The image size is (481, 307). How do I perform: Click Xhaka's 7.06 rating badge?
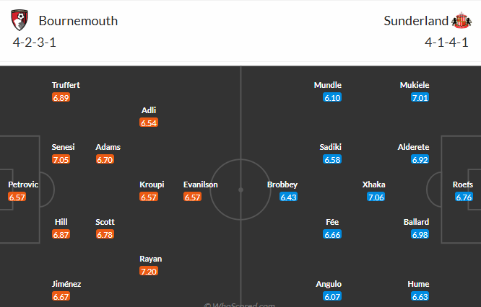[x=376, y=197]
